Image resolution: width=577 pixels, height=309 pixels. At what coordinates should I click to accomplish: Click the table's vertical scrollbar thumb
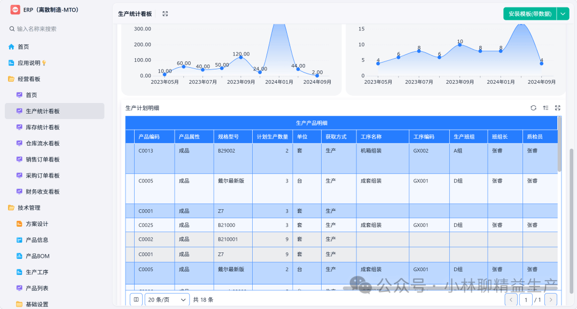(559, 144)
